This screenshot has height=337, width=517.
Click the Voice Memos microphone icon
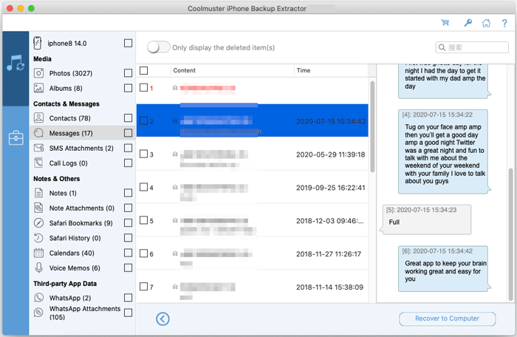38,268
